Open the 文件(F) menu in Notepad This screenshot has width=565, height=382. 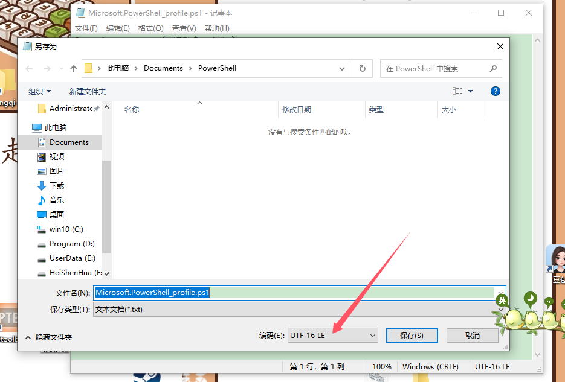[86, 28]
